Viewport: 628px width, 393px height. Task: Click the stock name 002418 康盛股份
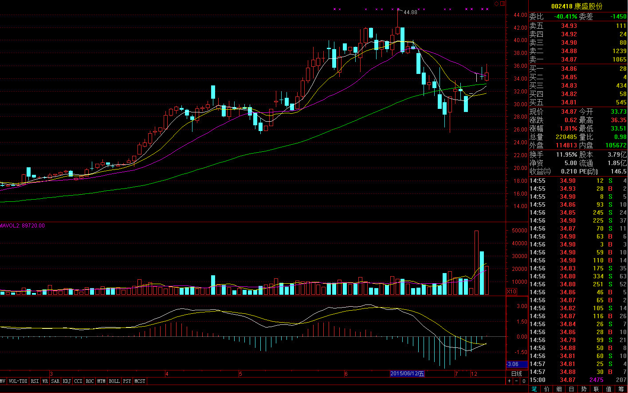(x=577, y=6)
